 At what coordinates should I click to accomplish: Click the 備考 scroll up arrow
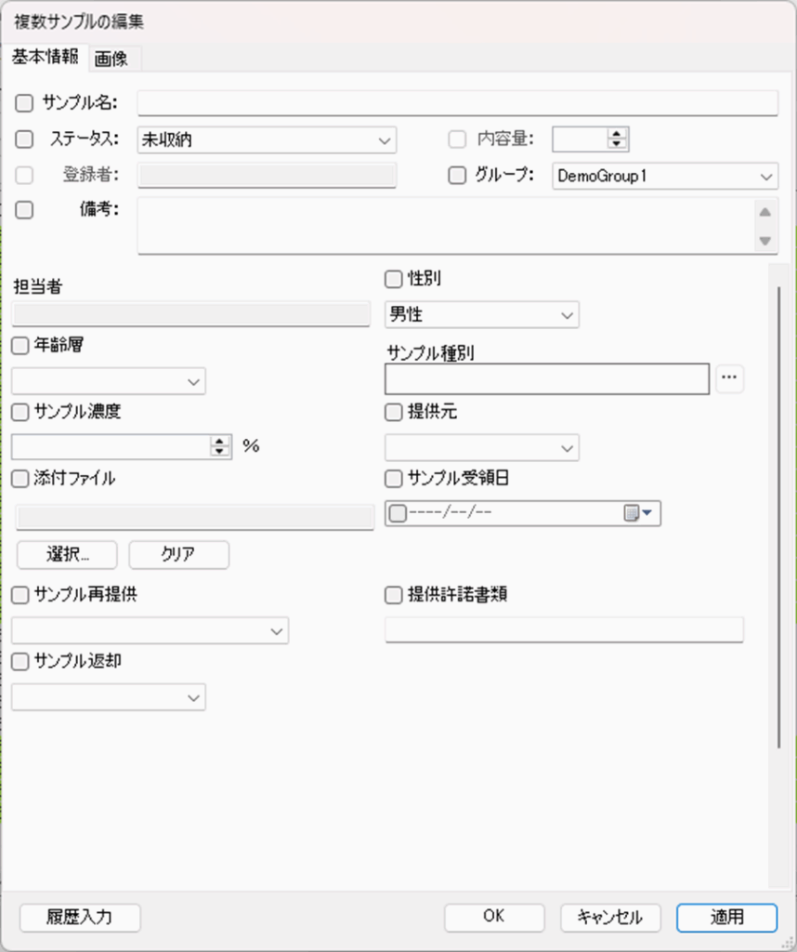(x=764, y=212)
